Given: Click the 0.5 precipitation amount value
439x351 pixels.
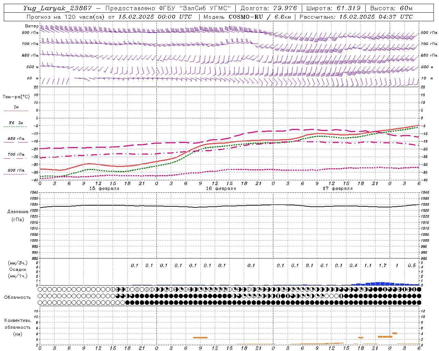Looking at the screenshot, I should pyautogui.click(x=412, y=266).
